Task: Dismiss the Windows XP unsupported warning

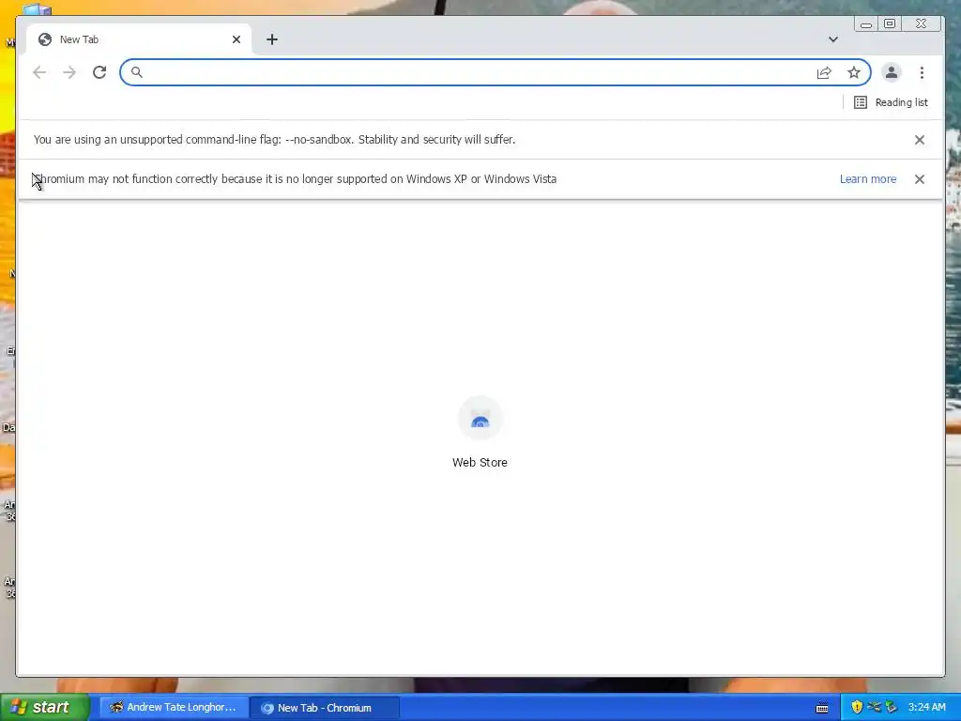Action: (920, 179)
